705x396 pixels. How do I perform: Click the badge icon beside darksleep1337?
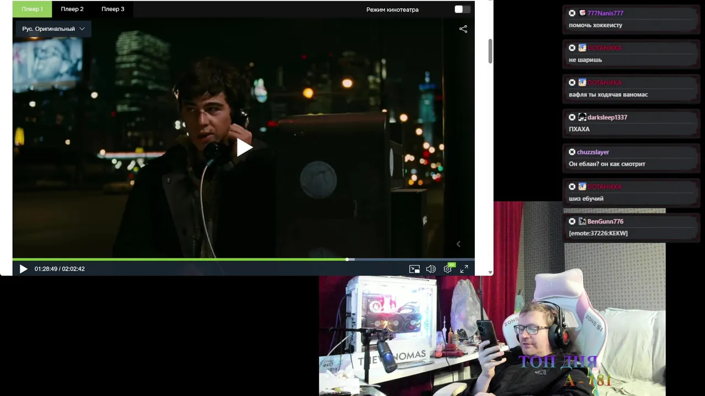tap(582, 117)
